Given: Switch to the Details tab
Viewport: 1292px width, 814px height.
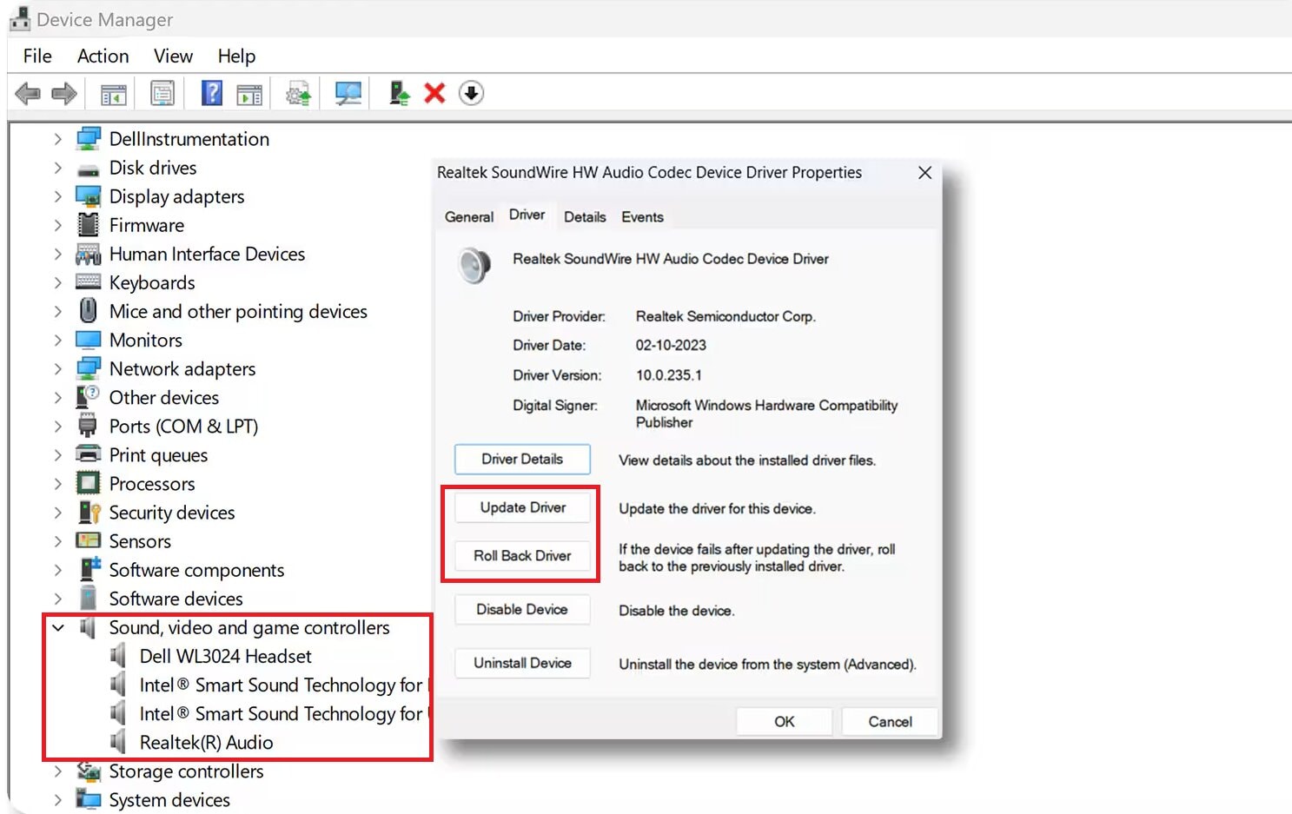Looking at the screenshot, I should (585, 217).
